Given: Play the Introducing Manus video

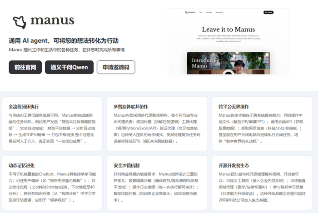Looking at the screenshot, I should [229, 73].
